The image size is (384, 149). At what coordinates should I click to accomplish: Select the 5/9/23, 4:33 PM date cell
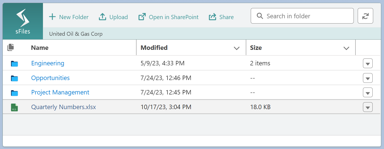(163, 63)
